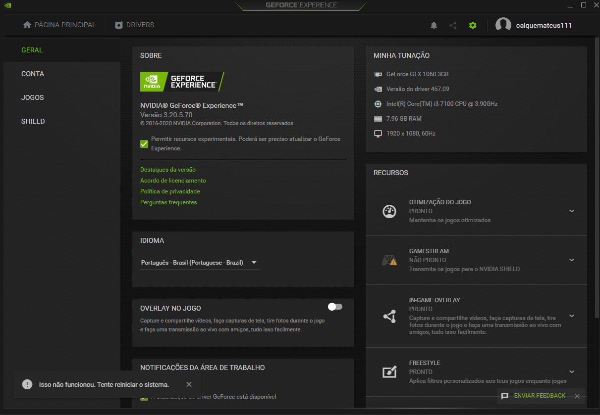Open the notifications bell

[x=434, y=25]
